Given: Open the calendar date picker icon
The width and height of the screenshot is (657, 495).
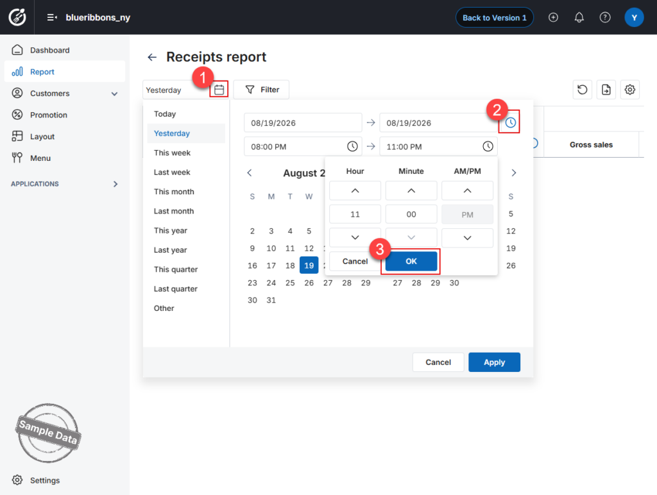Looking at the screenshot, I should (x=219, y=90).
